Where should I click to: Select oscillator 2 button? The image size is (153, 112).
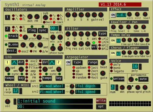(x=7, y=29)
